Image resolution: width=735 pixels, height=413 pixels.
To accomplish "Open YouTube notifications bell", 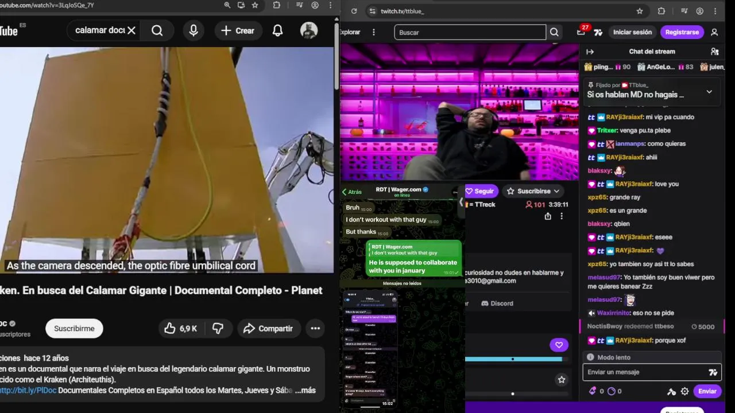I will (x=277, y=30).
